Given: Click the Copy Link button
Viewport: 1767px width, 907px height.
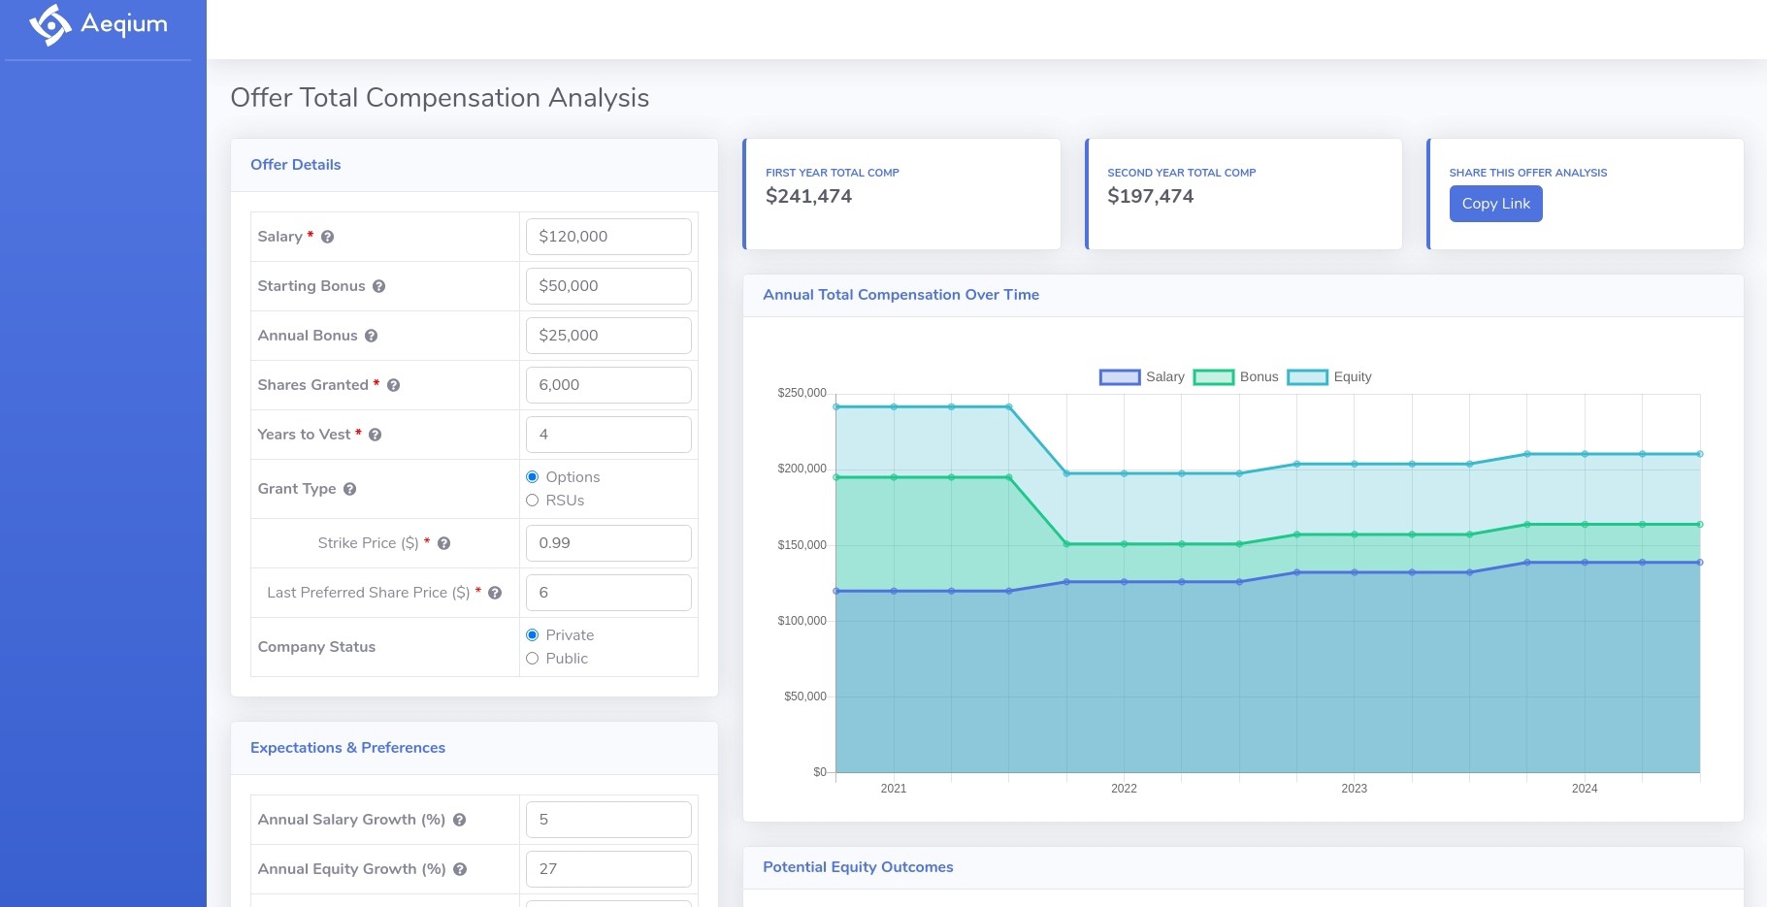Looking at the screenshot, I should pyautogui.click(x=1495, y=204).
